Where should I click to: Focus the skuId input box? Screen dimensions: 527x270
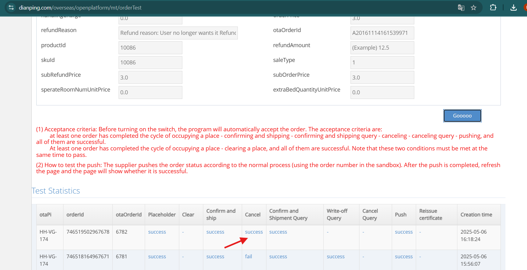coord(150,63)
